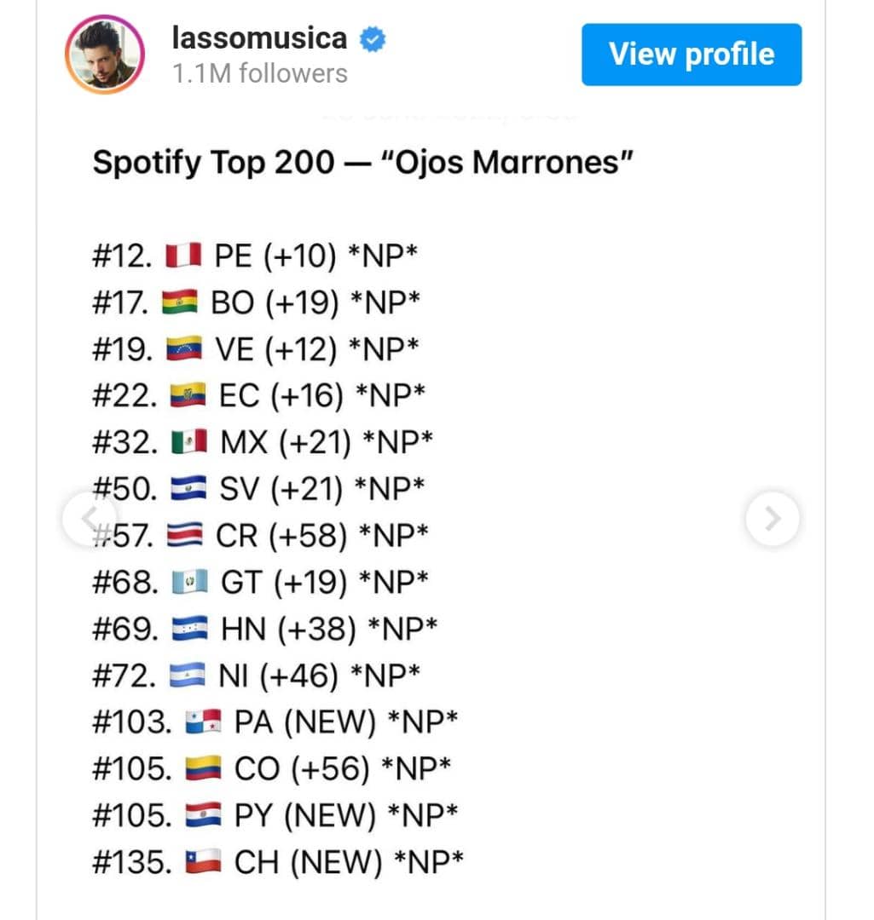Click the Ecuador flag emoji
The image size is (874, 920).
(x=188, y=395)
